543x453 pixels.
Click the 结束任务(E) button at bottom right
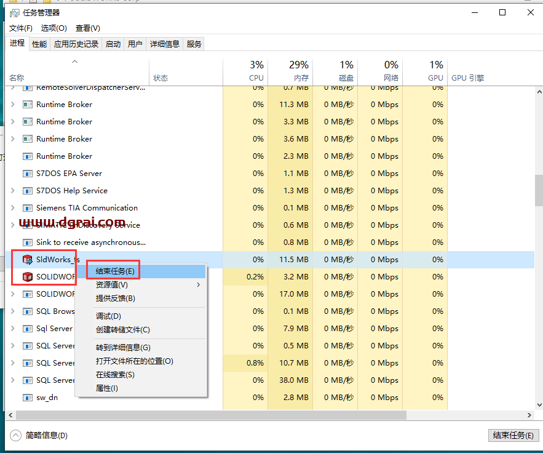[513, 435]
